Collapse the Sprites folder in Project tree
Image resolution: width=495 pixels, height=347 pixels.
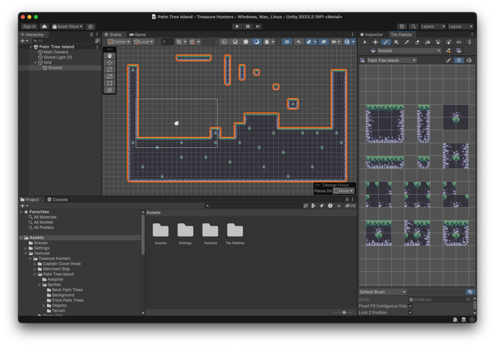(40, 285)
